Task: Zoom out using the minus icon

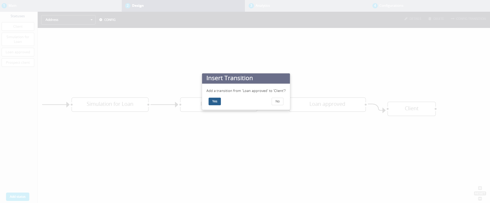Action: (x=480, y=198)
